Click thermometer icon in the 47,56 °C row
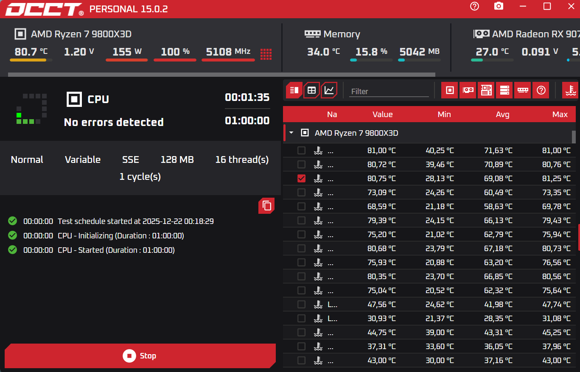Viewport: 580px width, 372px height. click(x=318, y=305)
